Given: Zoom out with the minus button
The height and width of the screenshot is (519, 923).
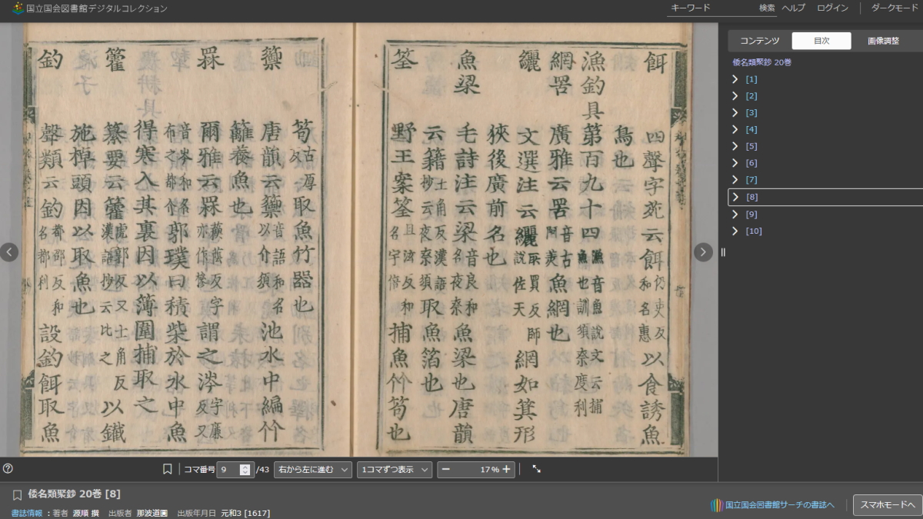Looking at the screenshot, I should click(445, 469).
